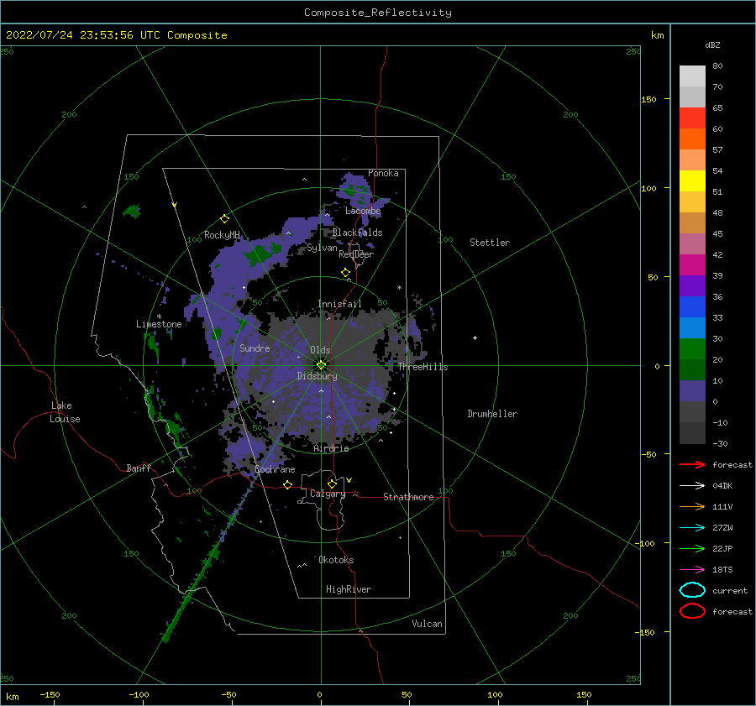Select the 42 dBZ magenta swatch

pos(692,264)
